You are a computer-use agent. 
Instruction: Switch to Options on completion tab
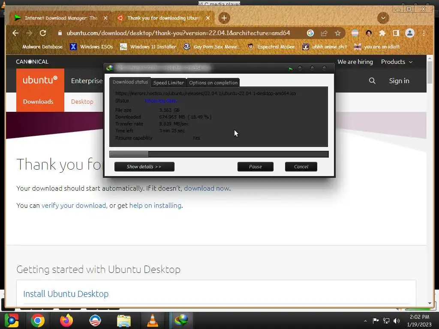pyautogui.click(x=213, y=83)
